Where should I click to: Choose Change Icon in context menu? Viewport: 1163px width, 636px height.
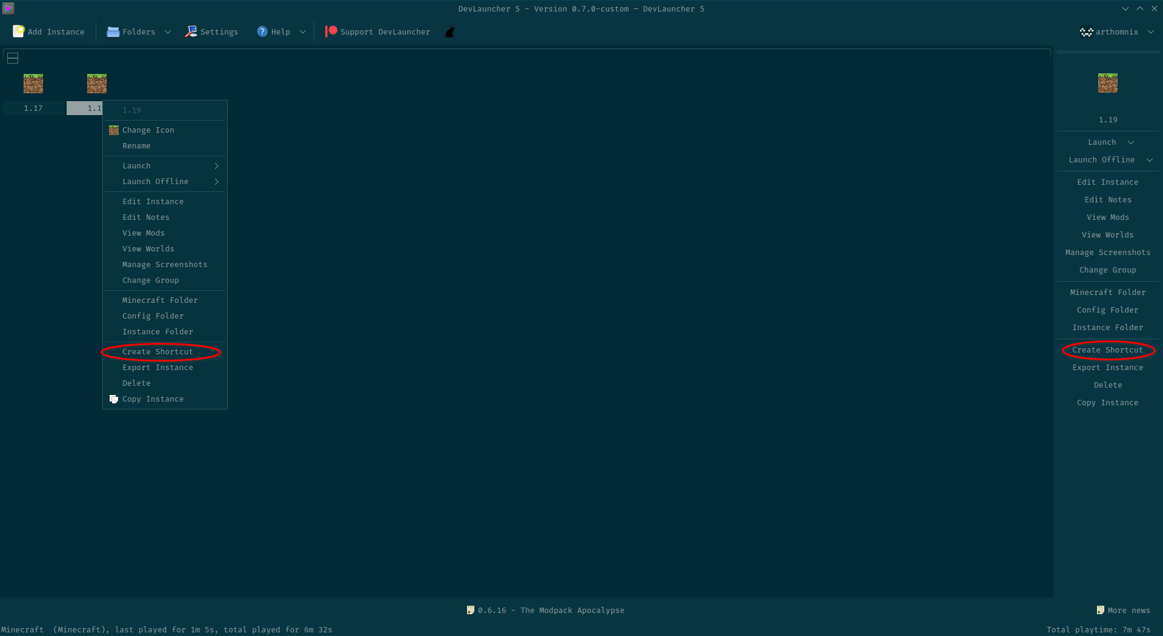click(x=165, y=130)
